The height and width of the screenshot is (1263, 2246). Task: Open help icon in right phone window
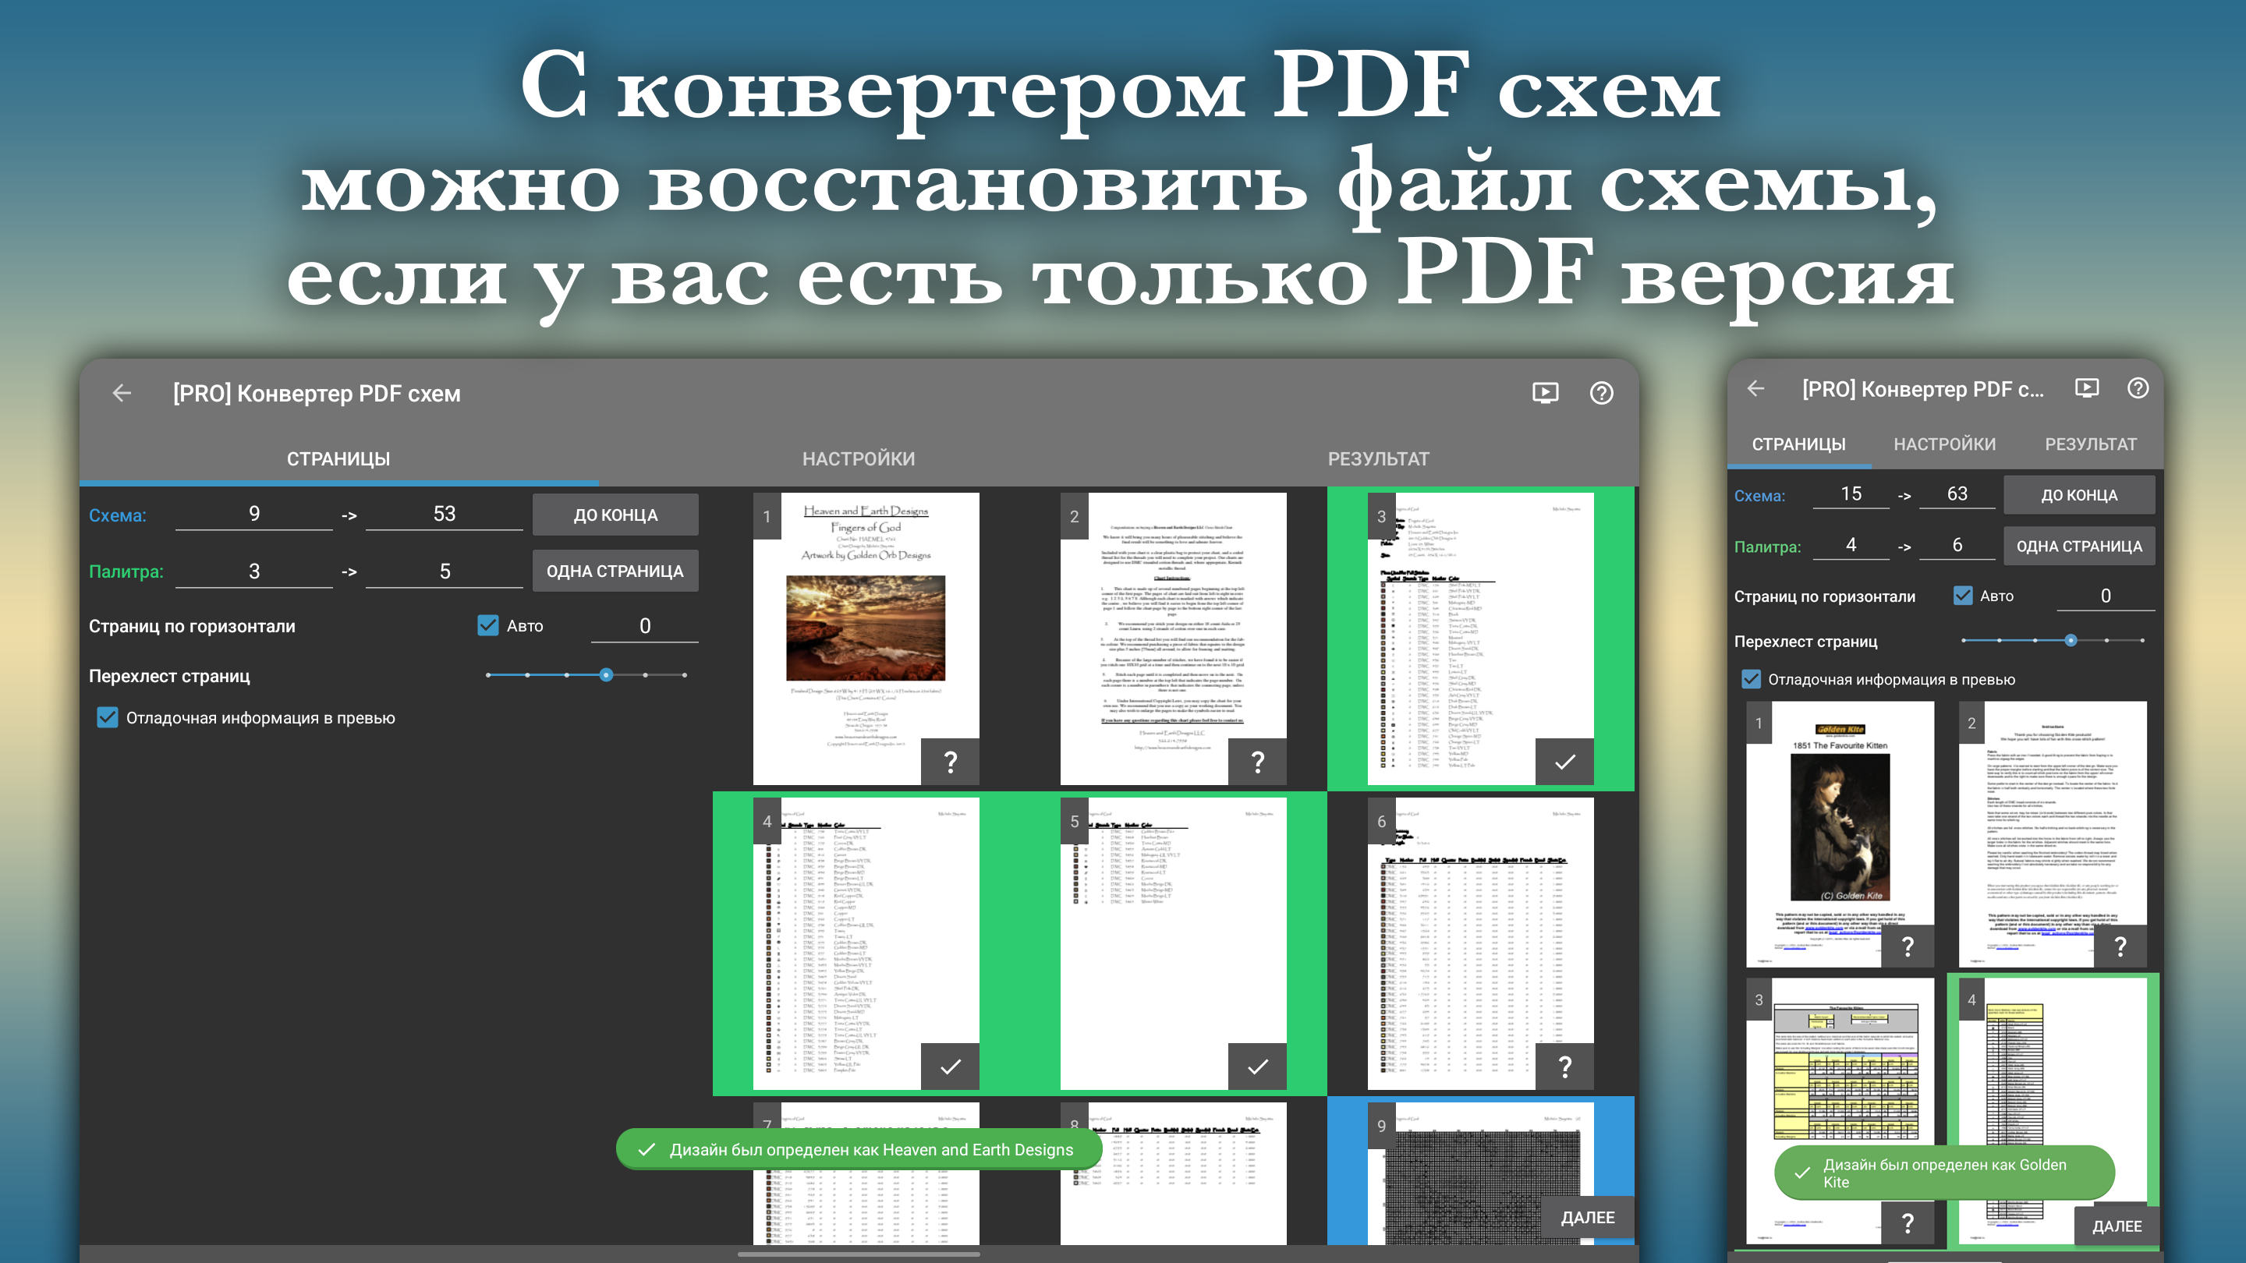(2137, 388)
